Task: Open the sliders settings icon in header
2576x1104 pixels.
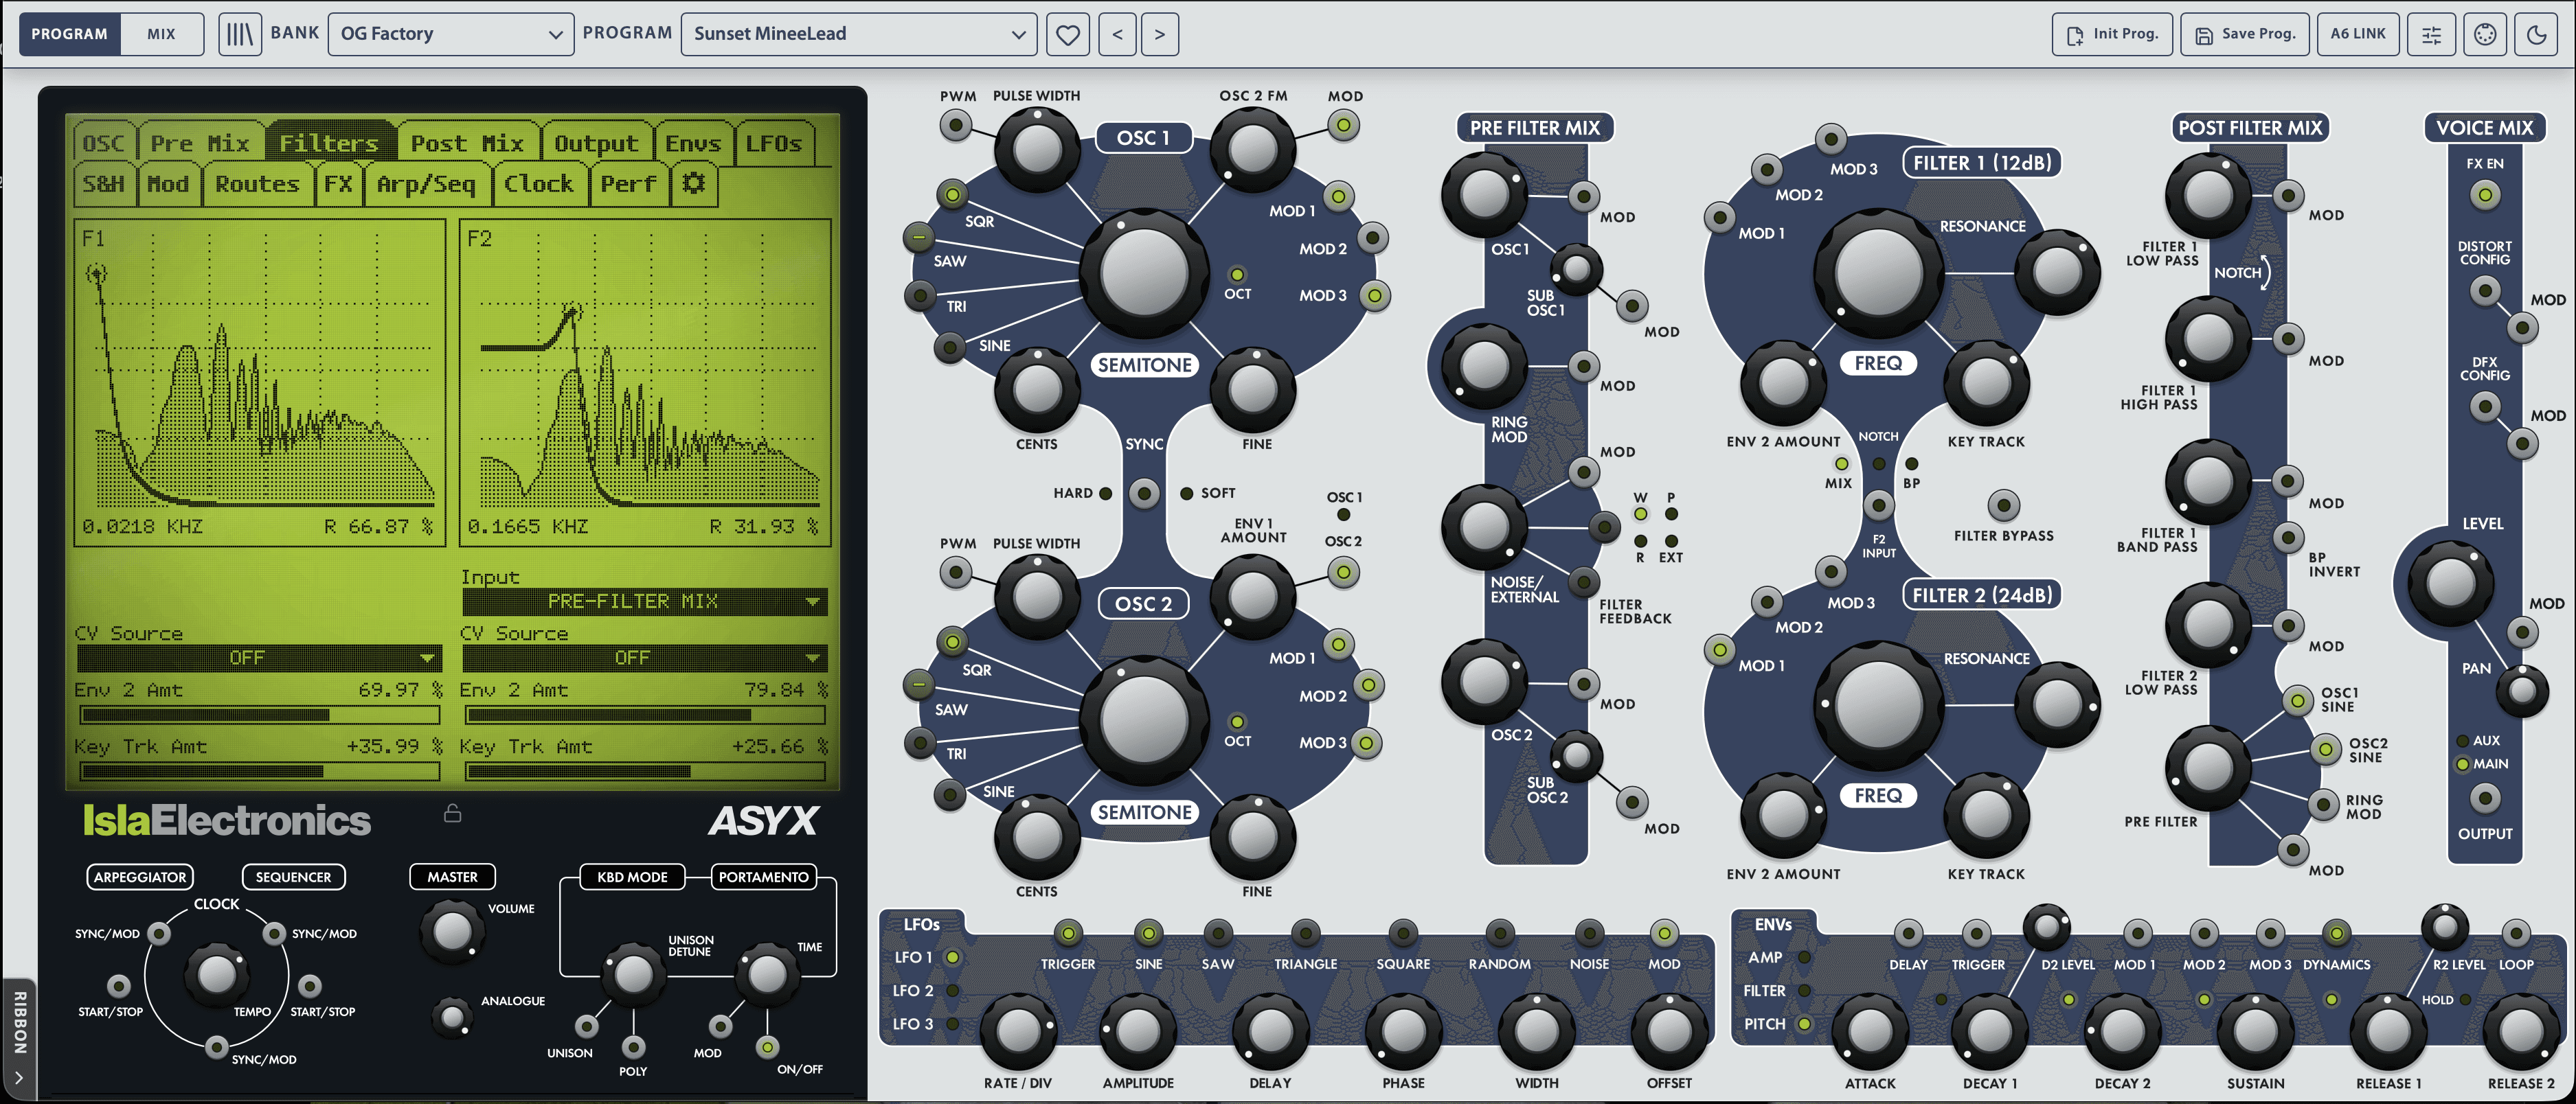Action: 2432,35
